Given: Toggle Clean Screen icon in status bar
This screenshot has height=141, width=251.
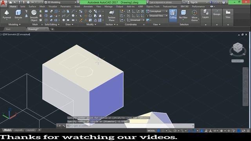Looking at the screenshot, I should coord(244,131).
